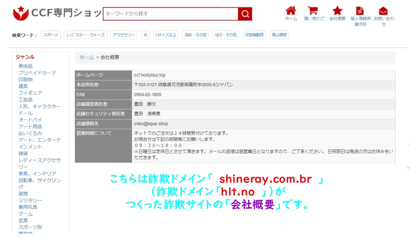The width and height of the screenshot is (410, 241).
Task: Open the 美術品 category
Action: (x=25, y=66)
